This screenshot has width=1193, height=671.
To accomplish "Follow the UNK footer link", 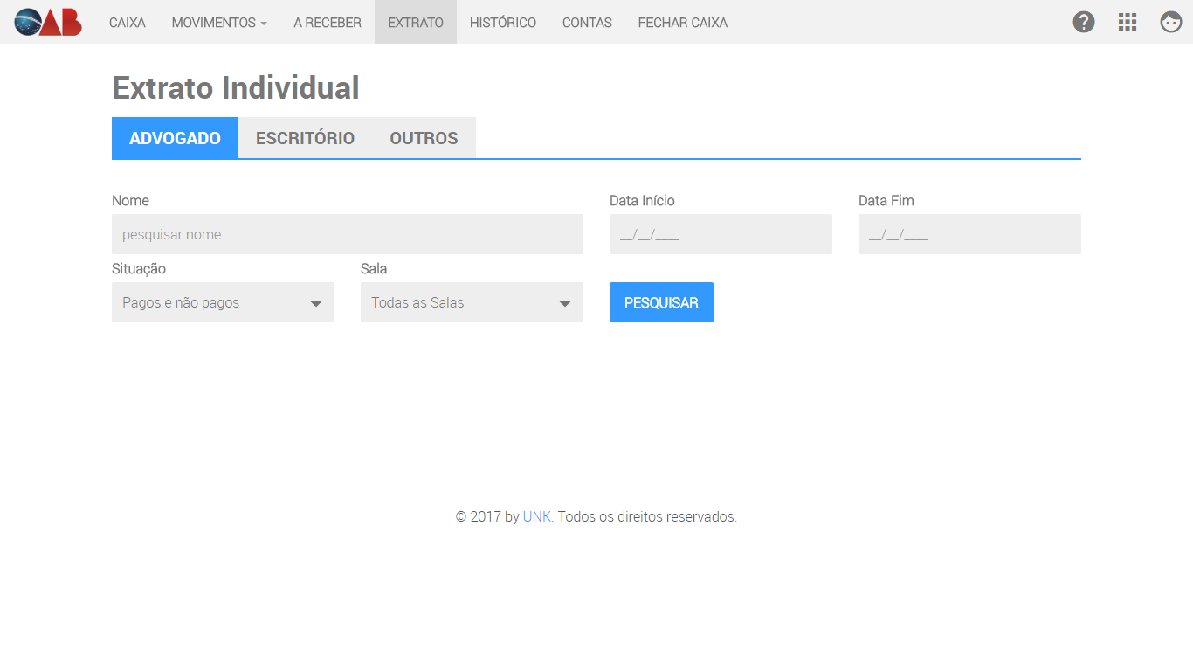I will 537,516.
